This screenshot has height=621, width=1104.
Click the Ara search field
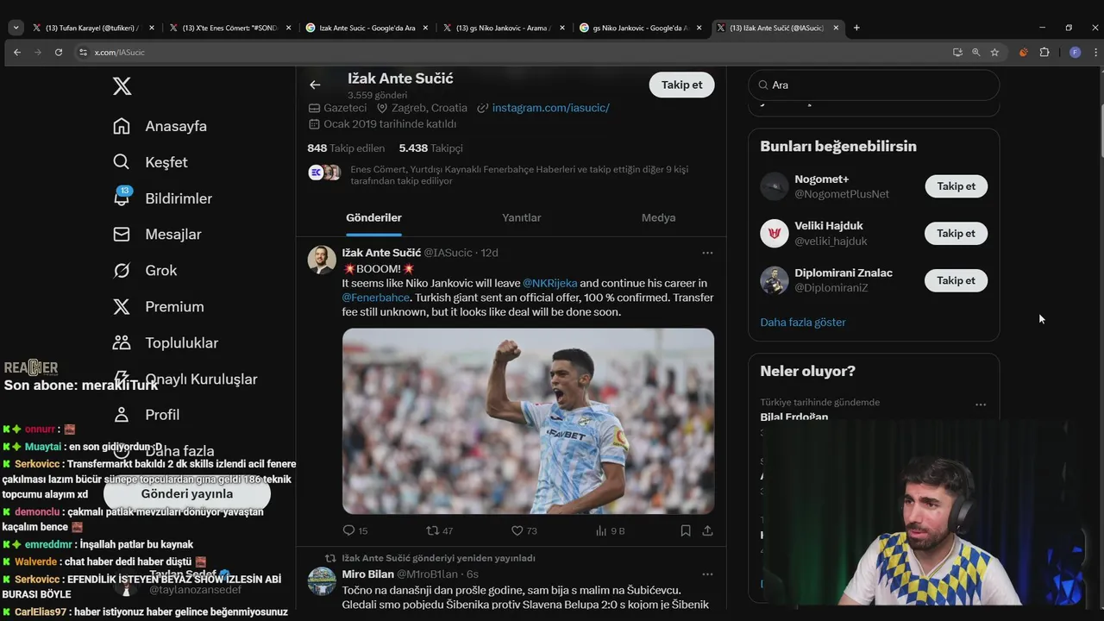tap(874, 85)
